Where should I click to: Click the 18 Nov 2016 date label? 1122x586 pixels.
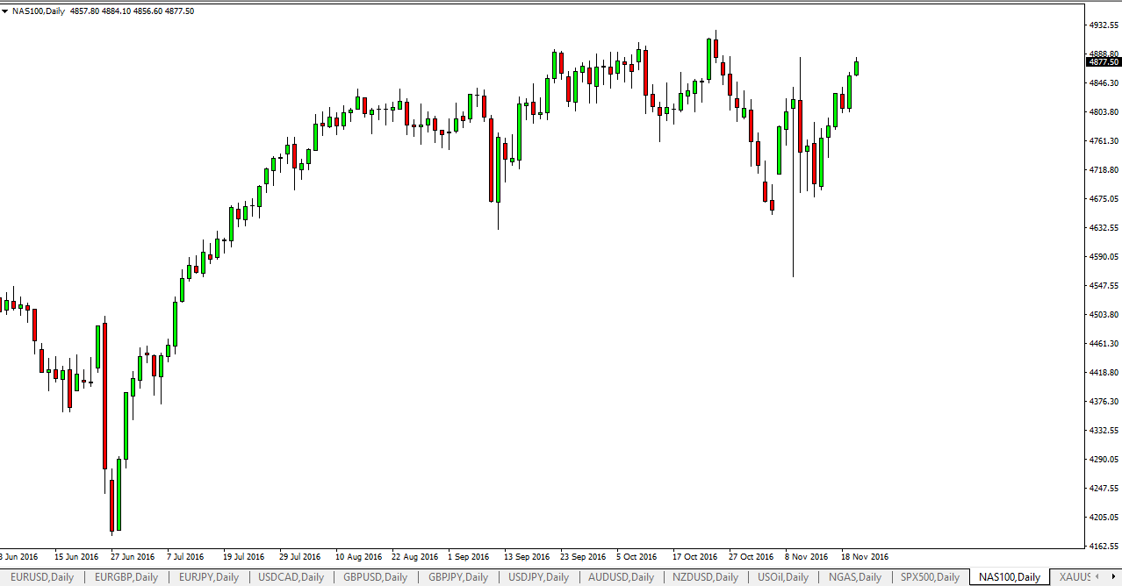(864, 556)
